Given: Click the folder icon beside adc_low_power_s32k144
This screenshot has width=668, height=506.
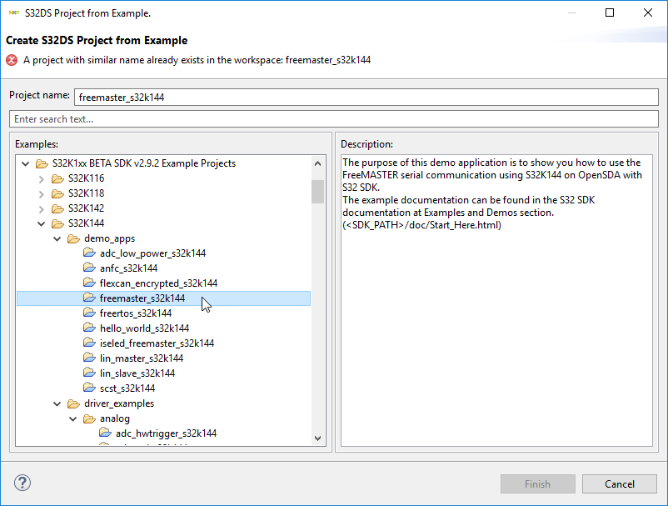Looking at the screenshot, I should (90, 253).
